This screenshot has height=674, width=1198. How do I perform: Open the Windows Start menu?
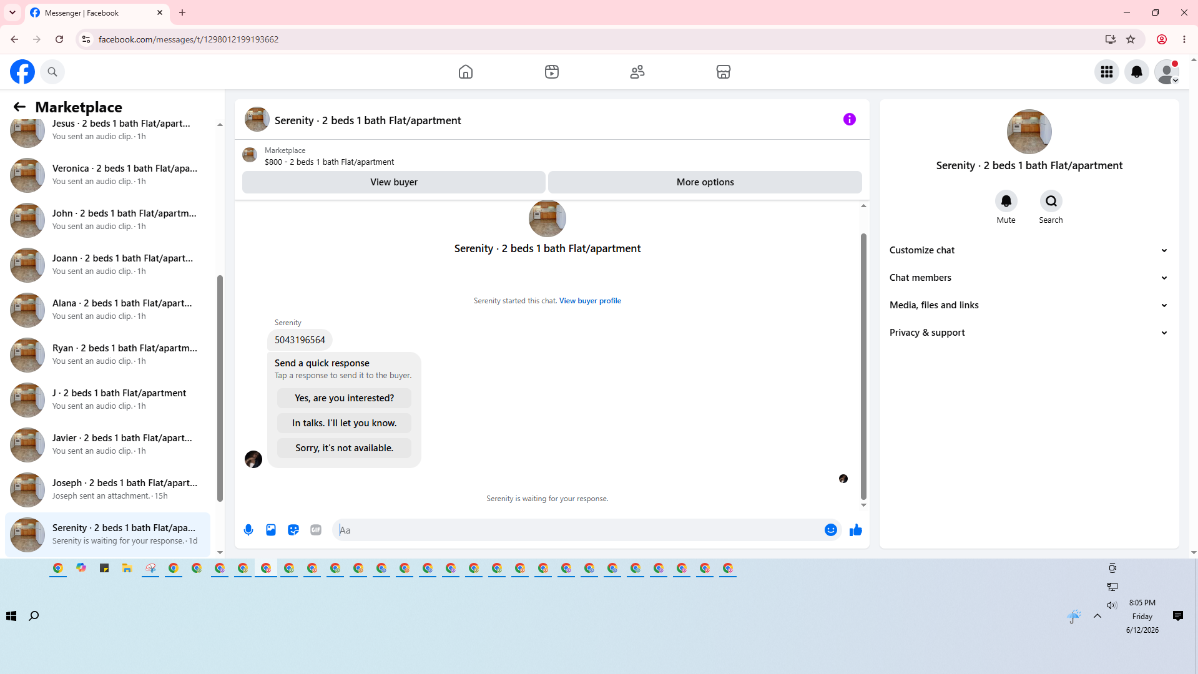click(x=11, y=616)
